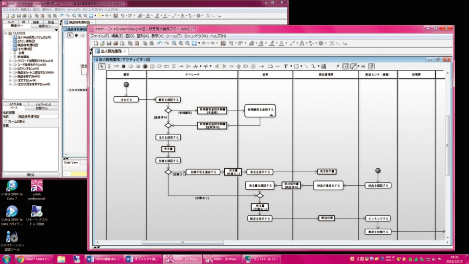Select the Initial Node black dot tool

coord(123,66)
